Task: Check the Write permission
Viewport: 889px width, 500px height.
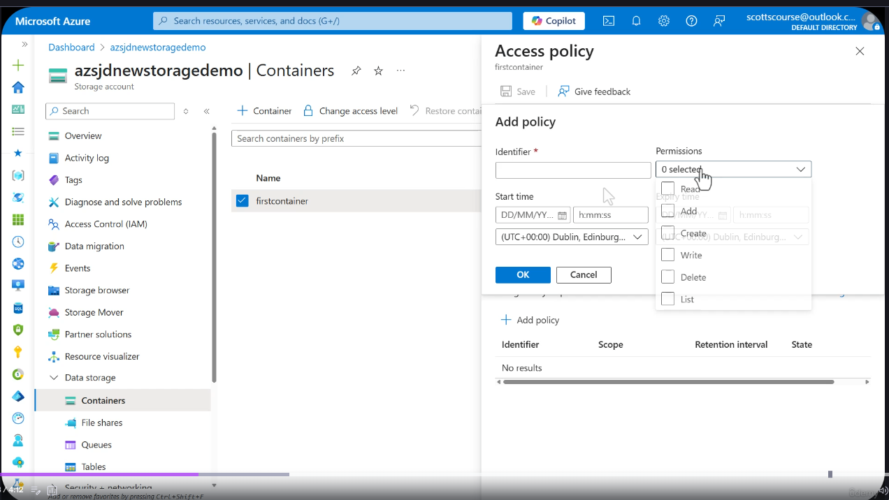Action: [x=667, y=254]
